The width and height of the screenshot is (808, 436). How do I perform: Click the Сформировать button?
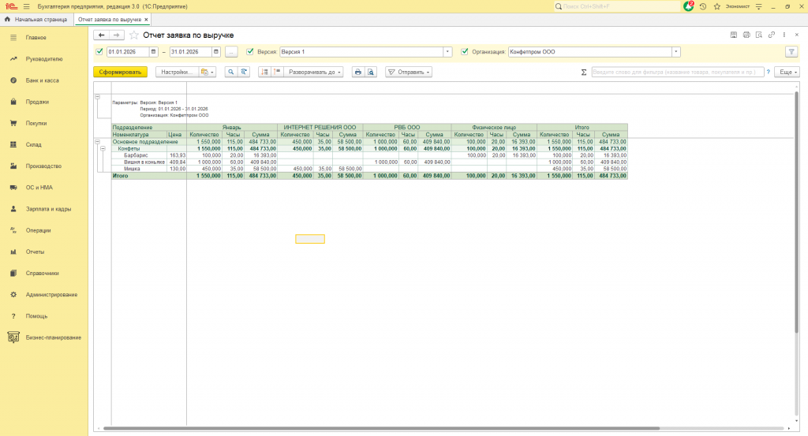[x=120, y=72]
